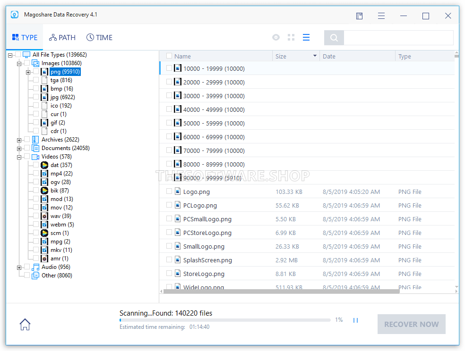
Task: Collapse the Images tree node
Action: [x=19, y=64]
